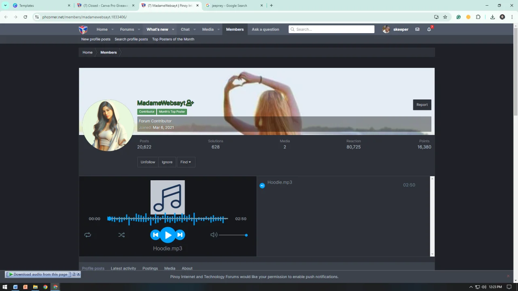Click Download audio from this page
The image size is (518, 291).
point(38,274)
